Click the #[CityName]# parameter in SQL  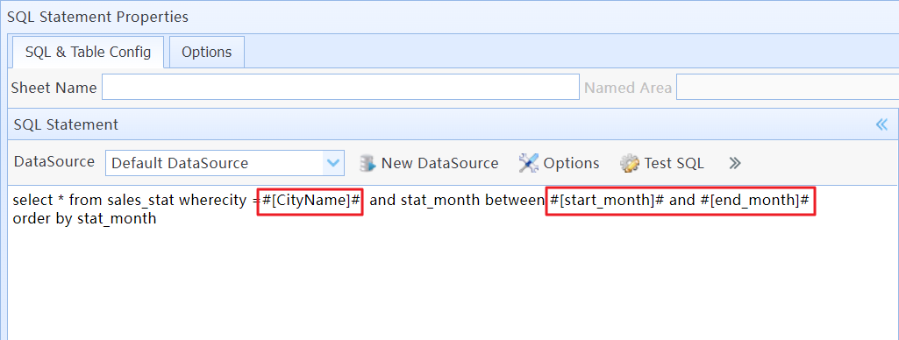click(310, 201)
